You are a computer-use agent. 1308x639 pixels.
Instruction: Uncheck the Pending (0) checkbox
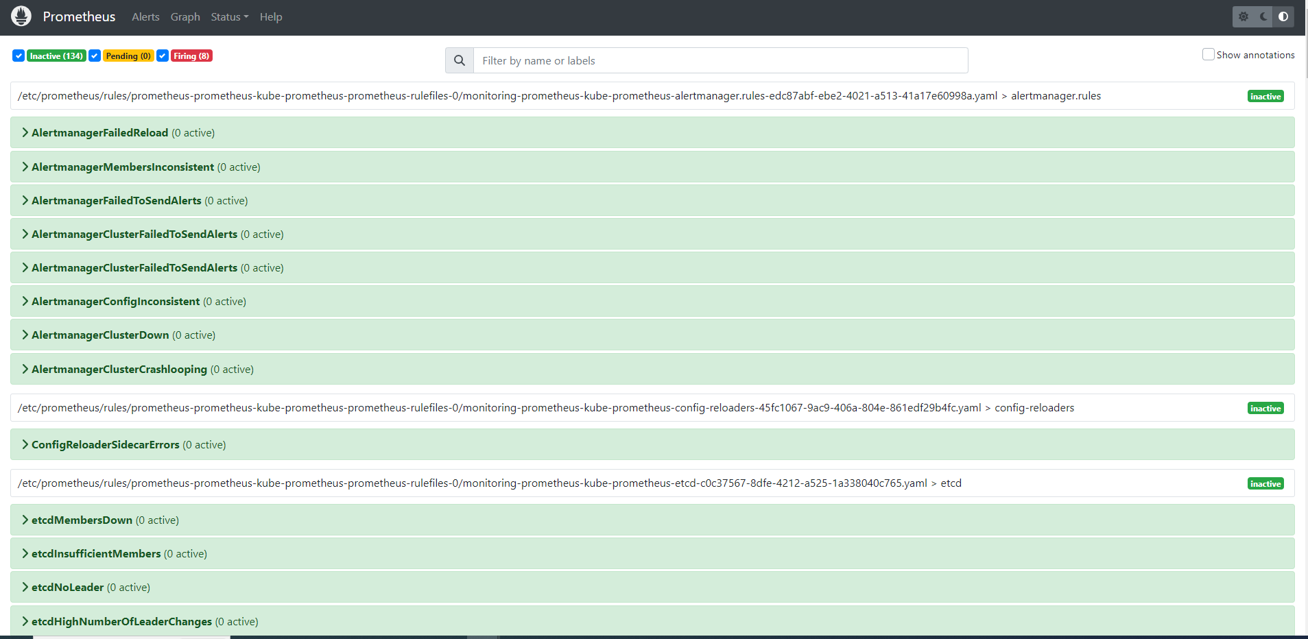pos(95,56)
